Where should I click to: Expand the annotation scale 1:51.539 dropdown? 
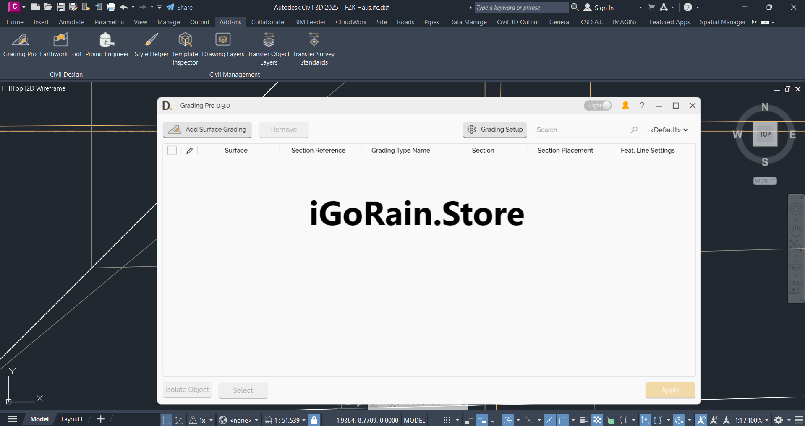(x=304, y=420)
